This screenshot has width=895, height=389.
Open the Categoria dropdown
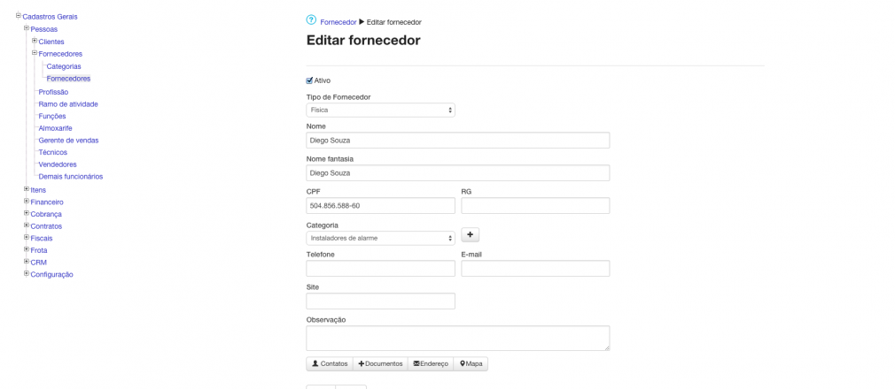381,238
